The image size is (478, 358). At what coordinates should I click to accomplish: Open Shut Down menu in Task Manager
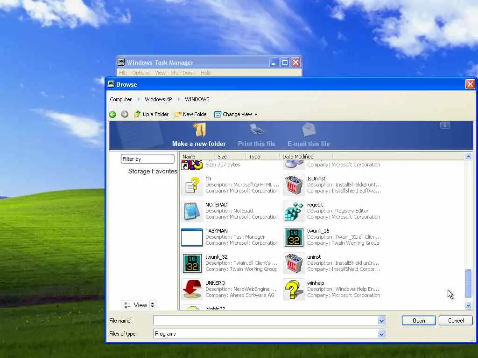click(183, 73)
